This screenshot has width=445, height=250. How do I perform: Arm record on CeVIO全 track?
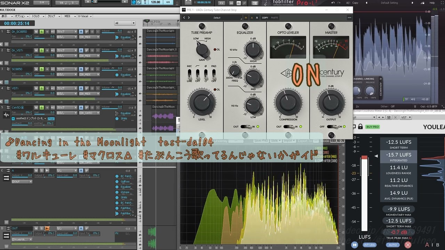coord(47,107)
